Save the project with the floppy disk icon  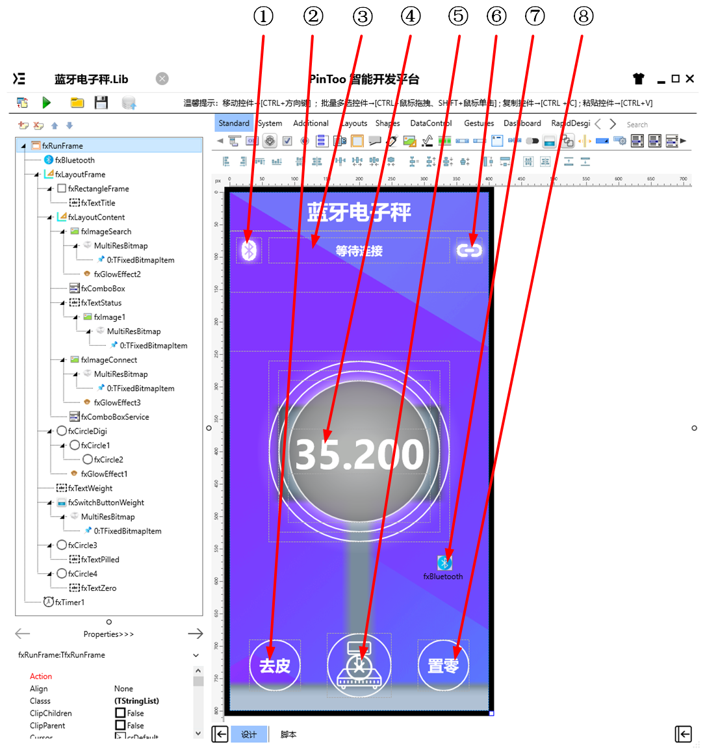(101, 102)
